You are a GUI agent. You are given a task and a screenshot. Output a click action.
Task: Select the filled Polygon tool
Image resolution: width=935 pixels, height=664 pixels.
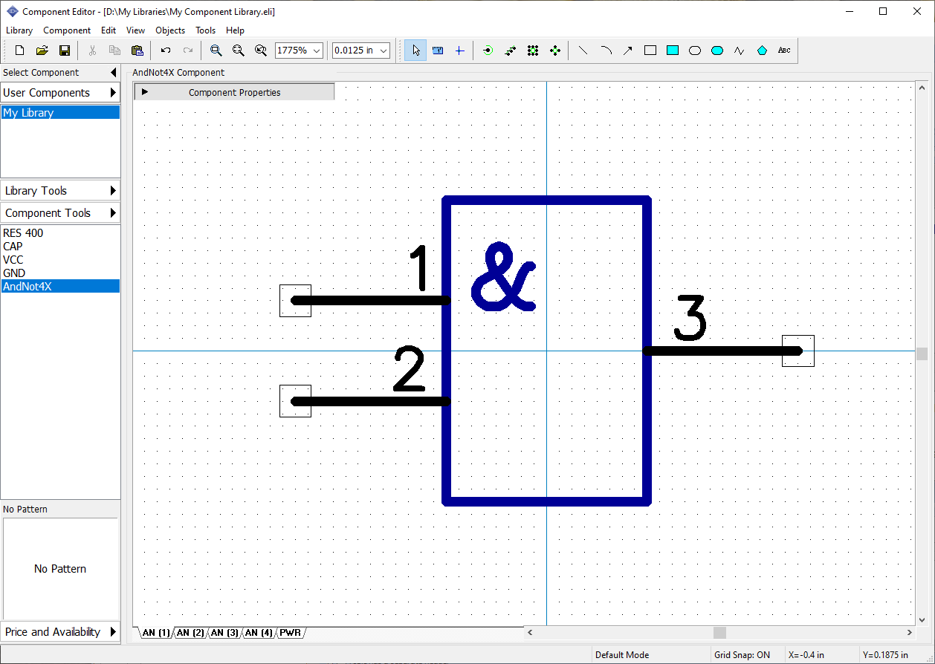pyautogui.click(x=762, y=51)
